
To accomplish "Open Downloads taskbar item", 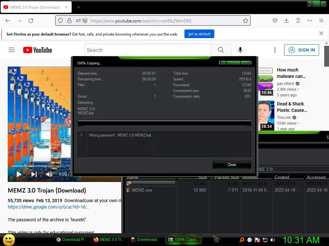I will point(146,240).
